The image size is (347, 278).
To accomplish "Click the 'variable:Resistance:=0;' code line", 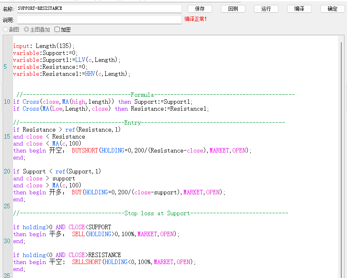I will (x=50, y=67).
